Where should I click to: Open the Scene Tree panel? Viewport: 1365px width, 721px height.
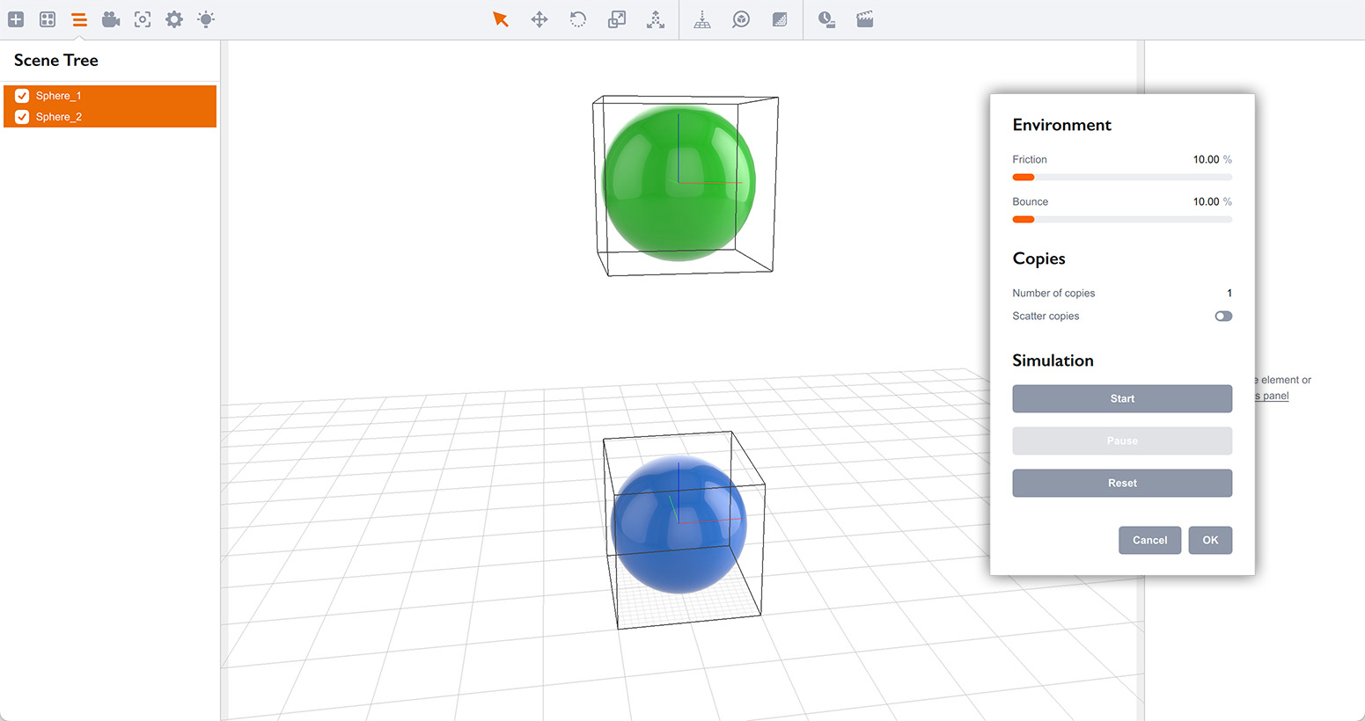tap(78, 18)
